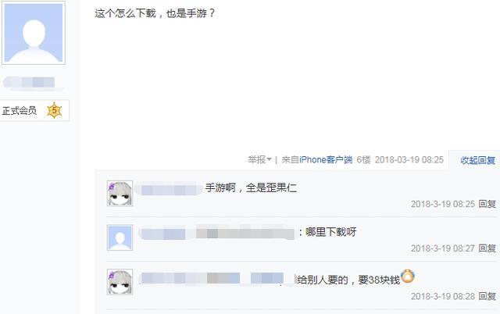
Task: Click the 2018-03-19 08:25 post timestamp
Action: tap(409, 159)
